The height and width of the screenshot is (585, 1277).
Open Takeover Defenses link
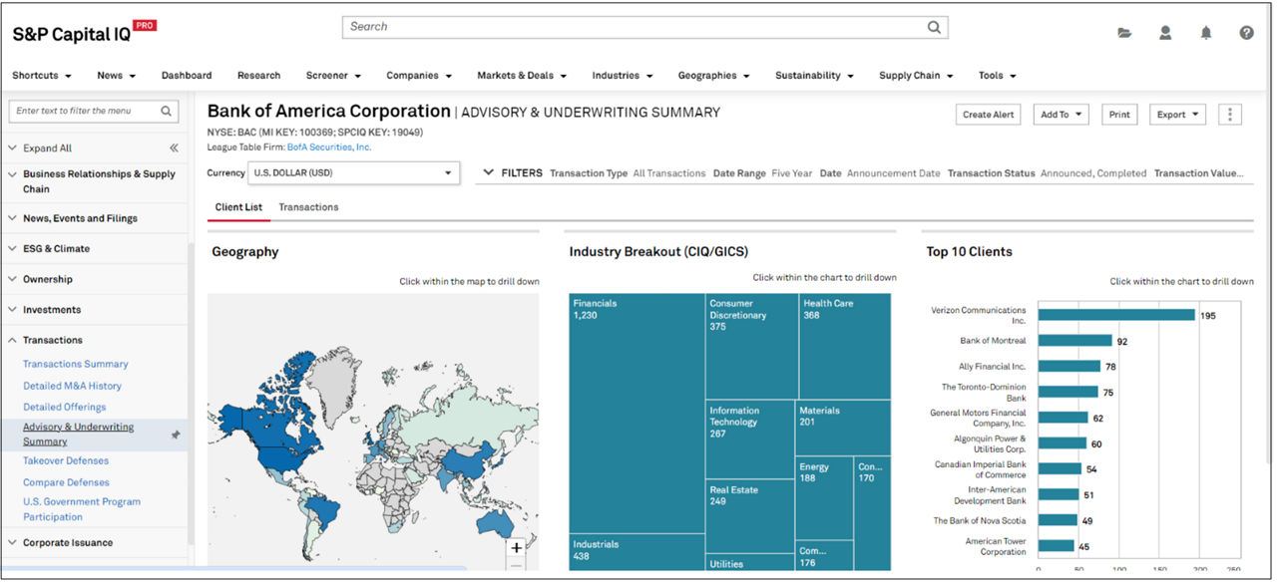tap(66, 461)
